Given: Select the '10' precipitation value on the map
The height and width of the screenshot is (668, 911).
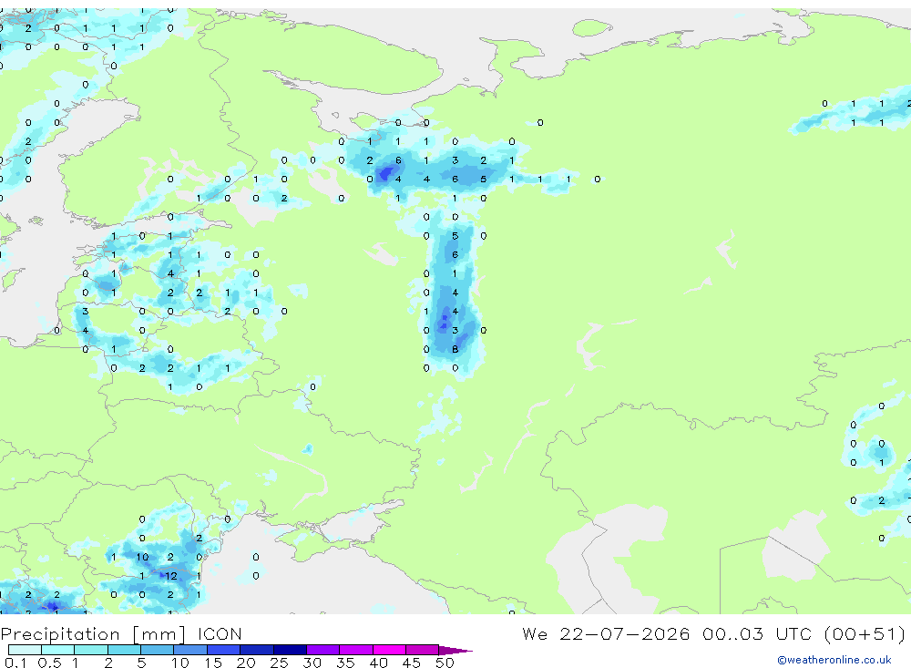Looking at the screenshot, I should pyautogui.click(x=142, y=557).
